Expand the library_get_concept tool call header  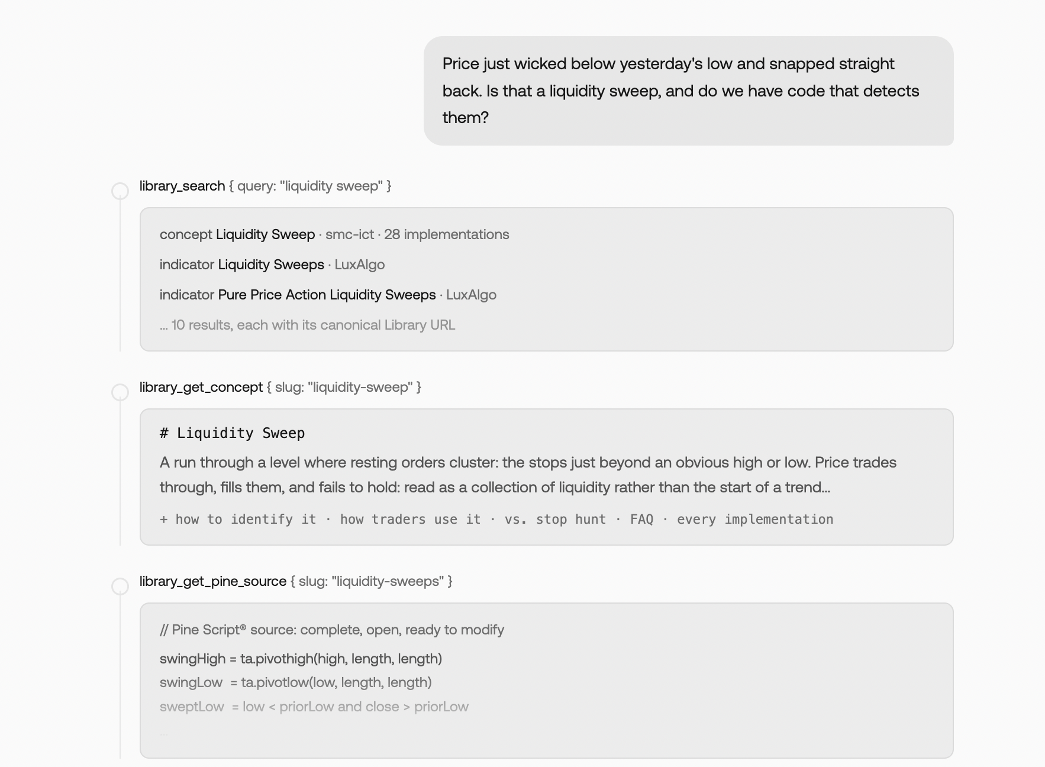coord(280,387)
